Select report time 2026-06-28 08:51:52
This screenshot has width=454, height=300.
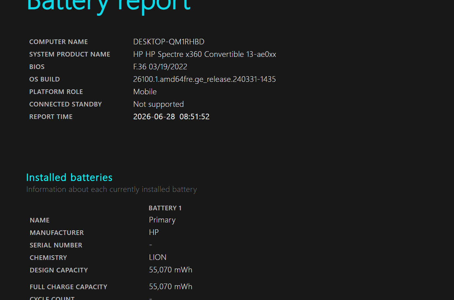point(171,117)
